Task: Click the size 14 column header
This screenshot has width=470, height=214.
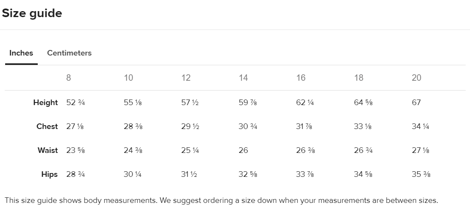Action: pos(244,78)
